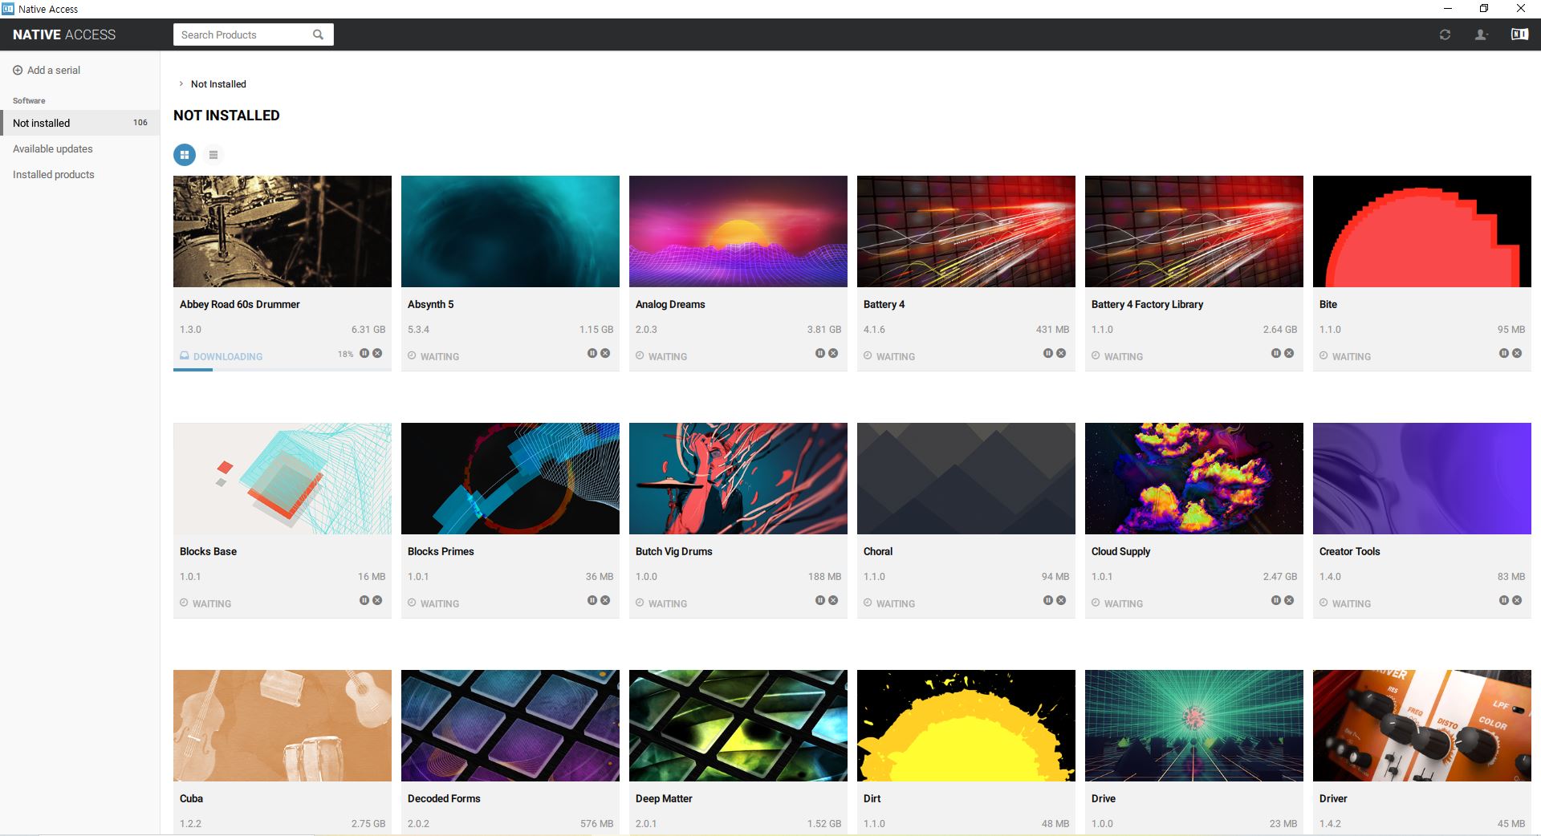Image resolution: width=1541 pixels, height=836 pixels.
Task: Cancel Battery 4 queued download
Action: click(x=1061, y=353)
